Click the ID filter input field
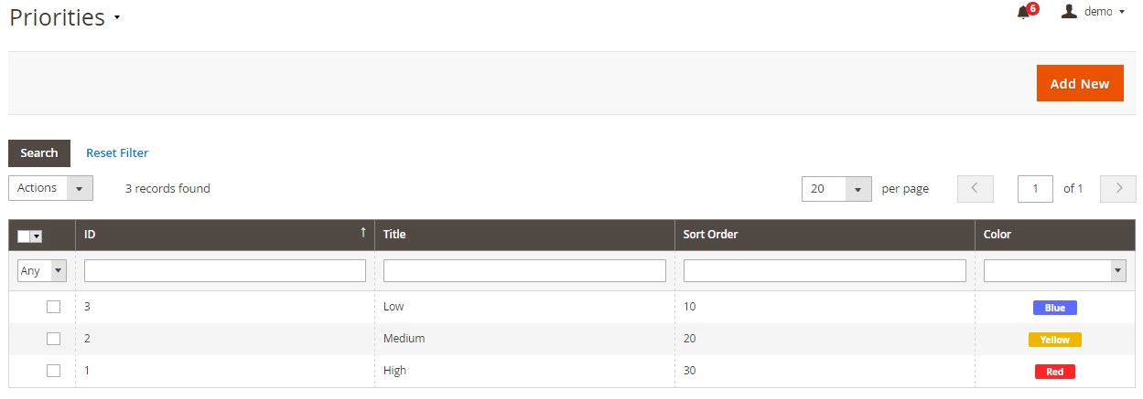The image size is (1143, 399). point(225,271)
